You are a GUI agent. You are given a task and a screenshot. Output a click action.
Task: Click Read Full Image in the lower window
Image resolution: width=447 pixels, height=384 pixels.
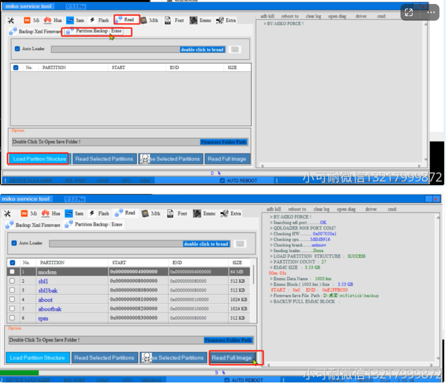(x=233, y=358)
